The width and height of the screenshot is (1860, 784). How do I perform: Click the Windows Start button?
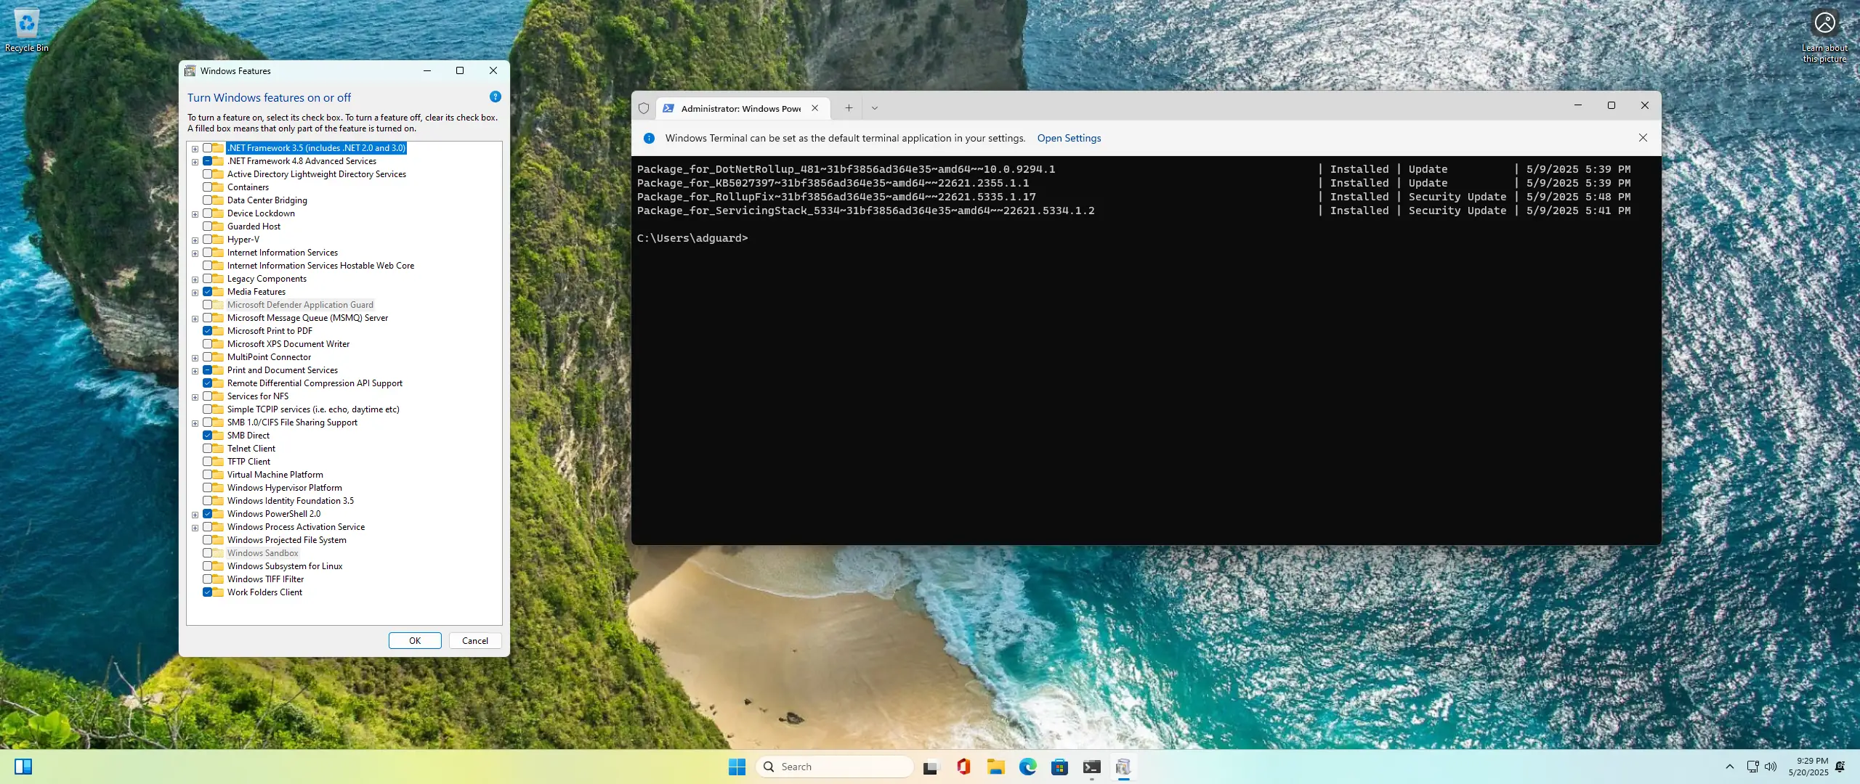[x=737, y=767]
